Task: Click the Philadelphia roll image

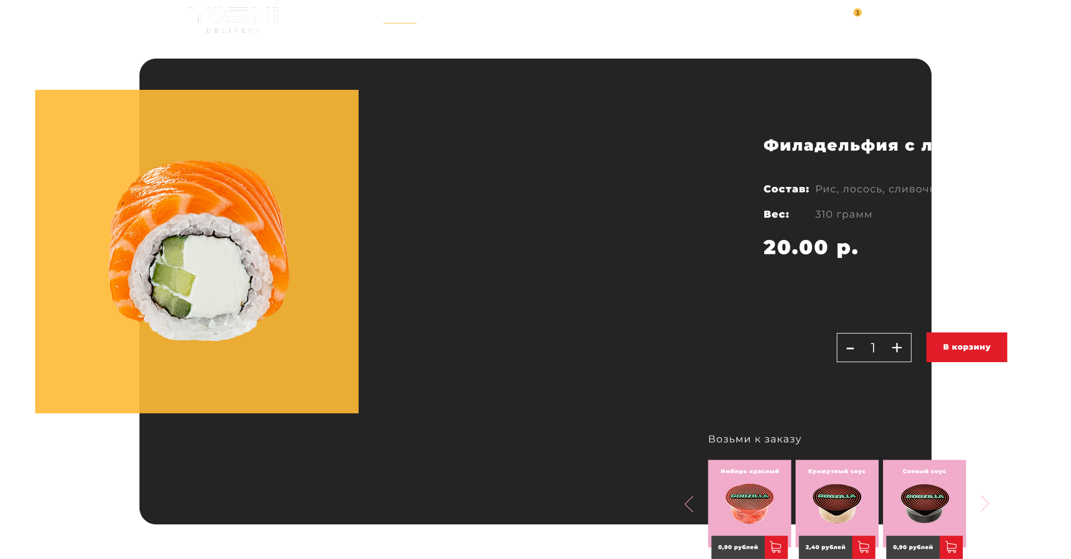Action: (199, 250)
